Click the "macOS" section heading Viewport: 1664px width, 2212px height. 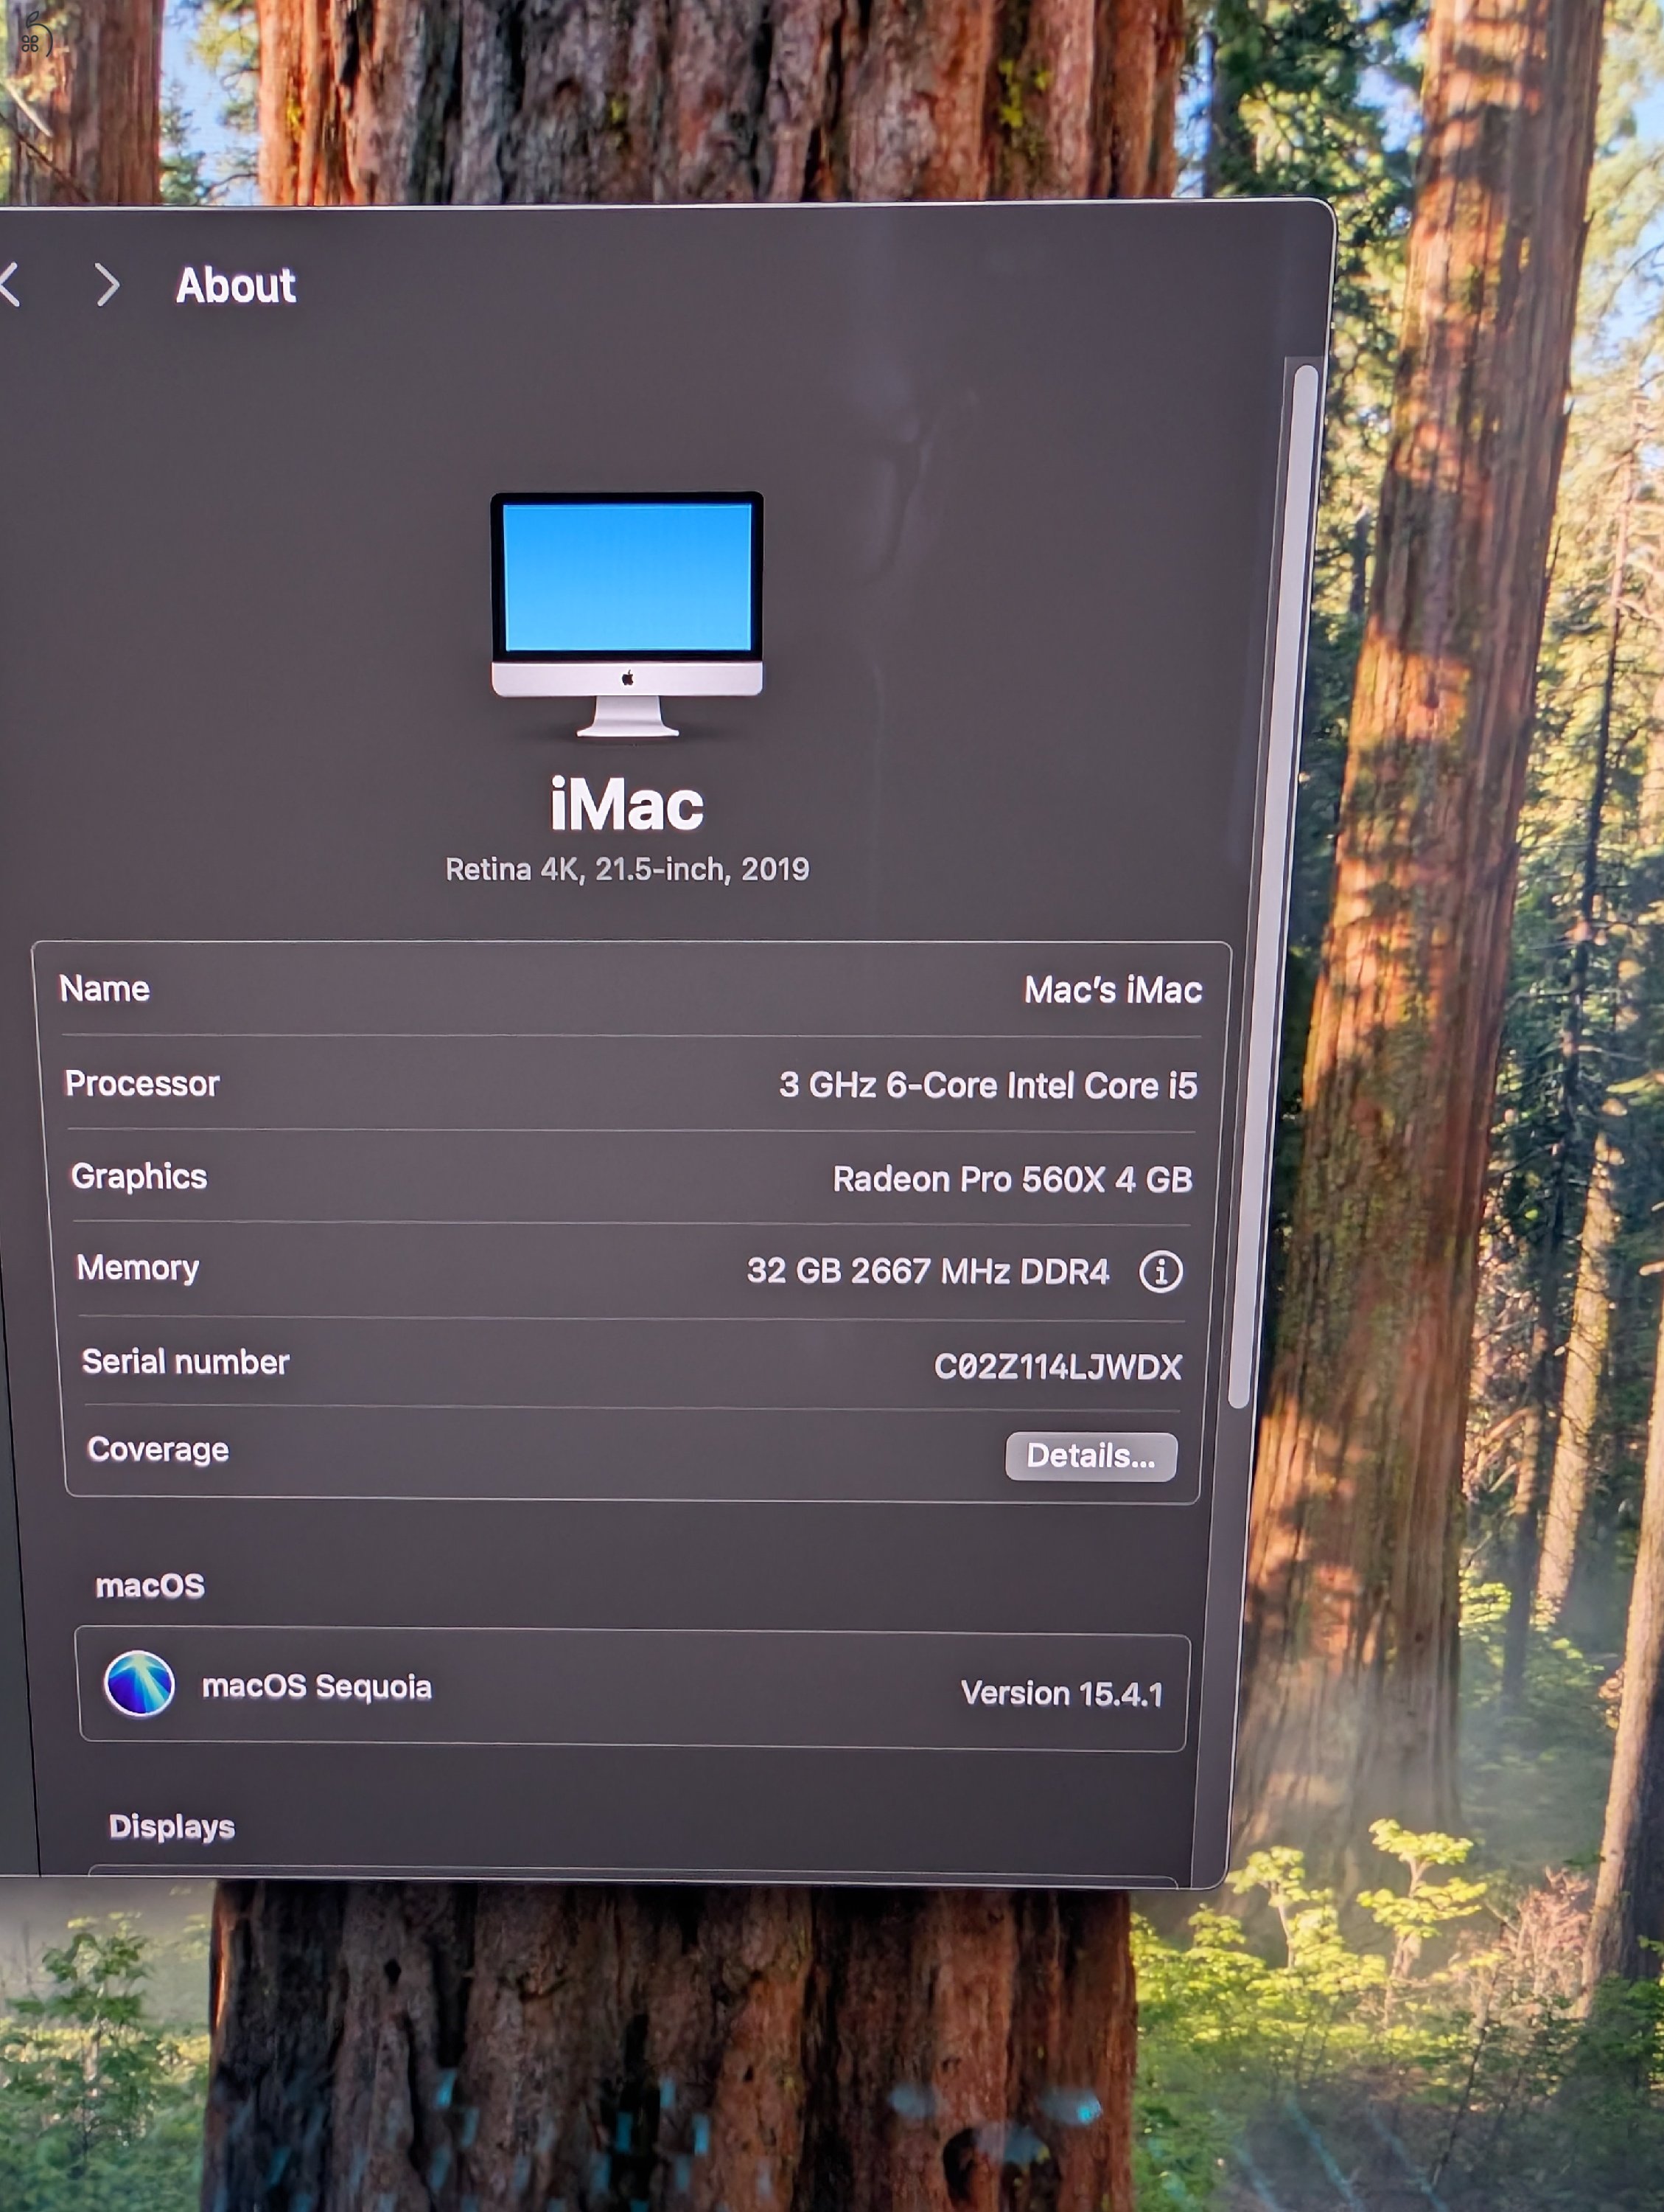coord(150,1585)
